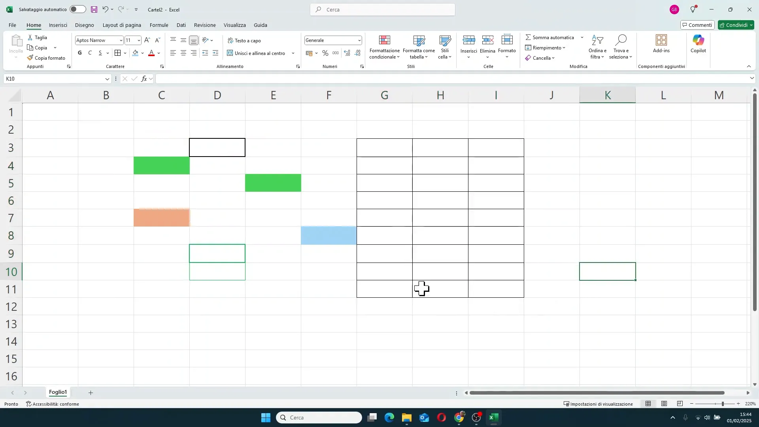Click the Cut (Taglia) scissors icon
The width and height of the screenshot is (759, 427).
30,37
